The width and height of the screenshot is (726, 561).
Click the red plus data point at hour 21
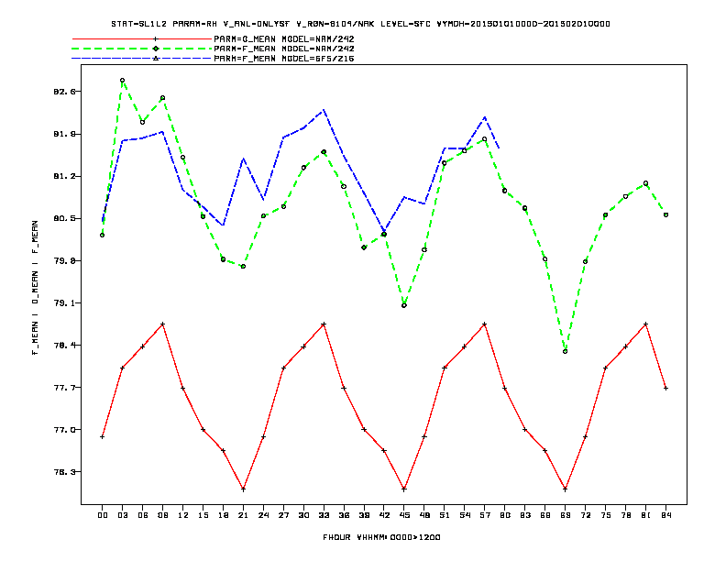coord(243,489)
